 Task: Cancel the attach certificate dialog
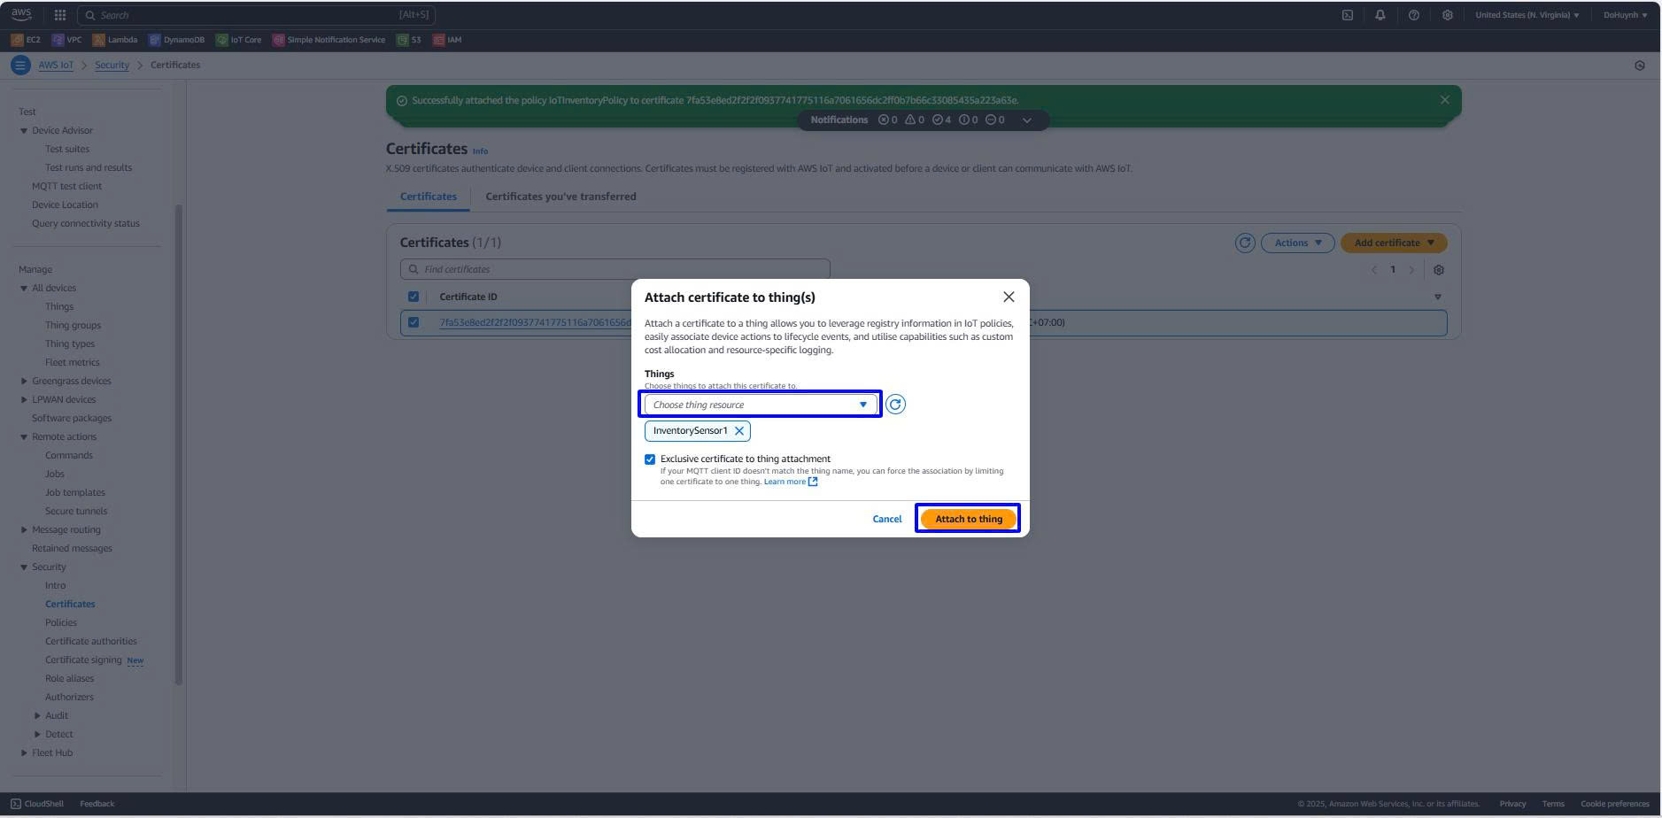click(x=886, y=519)
